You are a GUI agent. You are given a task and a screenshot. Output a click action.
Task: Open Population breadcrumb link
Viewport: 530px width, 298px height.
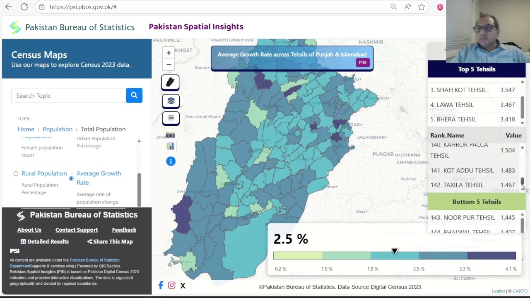click(x=58, y=129)
